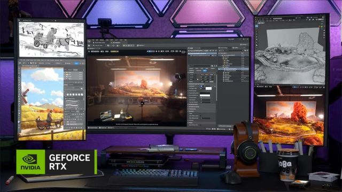Toggle visibility eye of selected Outliner actor
This screenshot has width=342, height=192.
[x=220, y=69]
